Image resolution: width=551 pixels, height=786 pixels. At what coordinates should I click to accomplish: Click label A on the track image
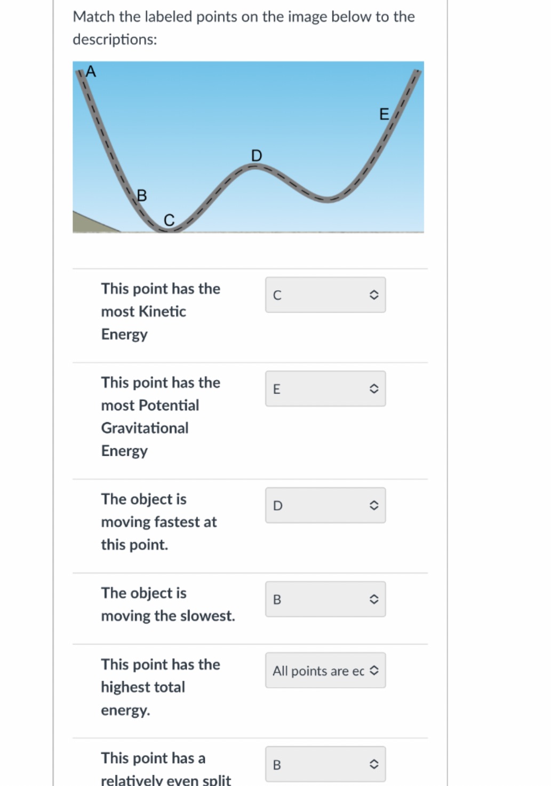click(x=91, y=72)
